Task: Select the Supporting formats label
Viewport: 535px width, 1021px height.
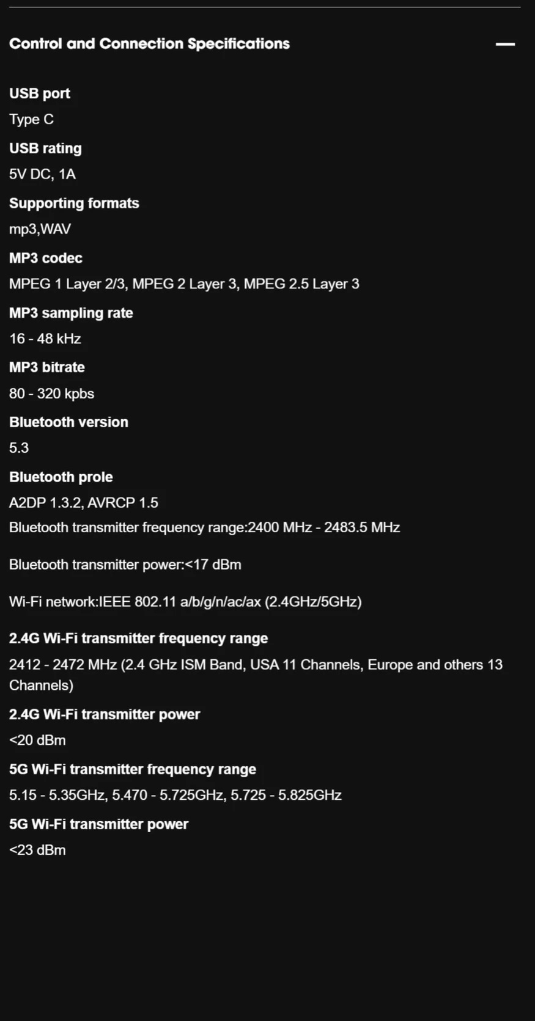Action: [74, 203]
